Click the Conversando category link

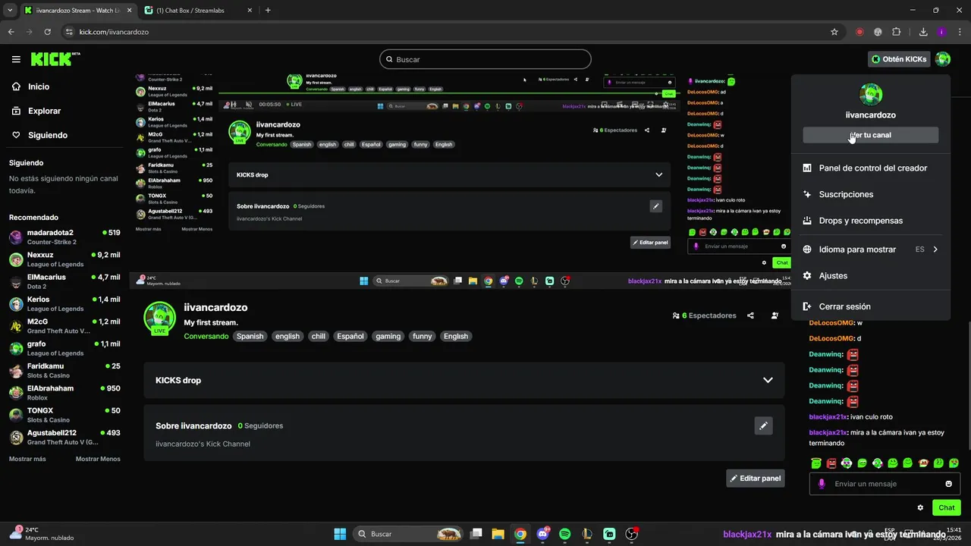tap(206, 336)
